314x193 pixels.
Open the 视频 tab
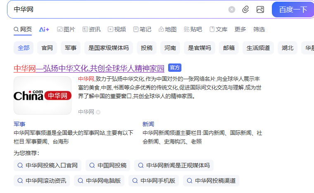pyautogui.click(x=117, y=29)
